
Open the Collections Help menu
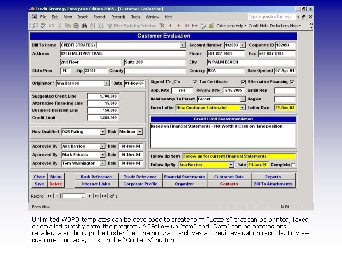point(231,26)
